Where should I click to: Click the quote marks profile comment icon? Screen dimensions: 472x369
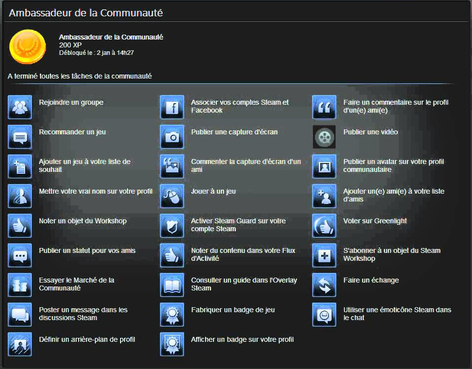[324, 107]
